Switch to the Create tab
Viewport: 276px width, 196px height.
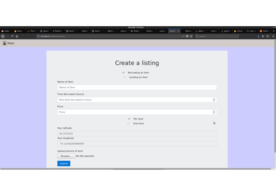(x=239, y=31)
